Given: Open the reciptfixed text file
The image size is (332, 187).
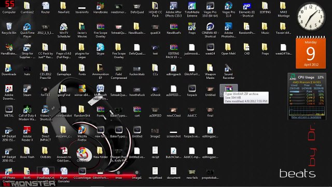Looking at the screenshot, I should tap(155, 173).
